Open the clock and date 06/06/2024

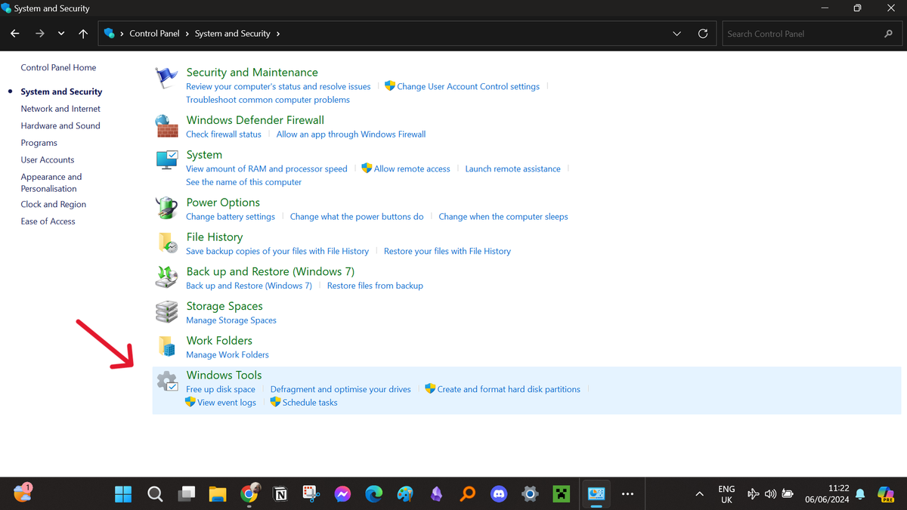[x=827, y=494]
